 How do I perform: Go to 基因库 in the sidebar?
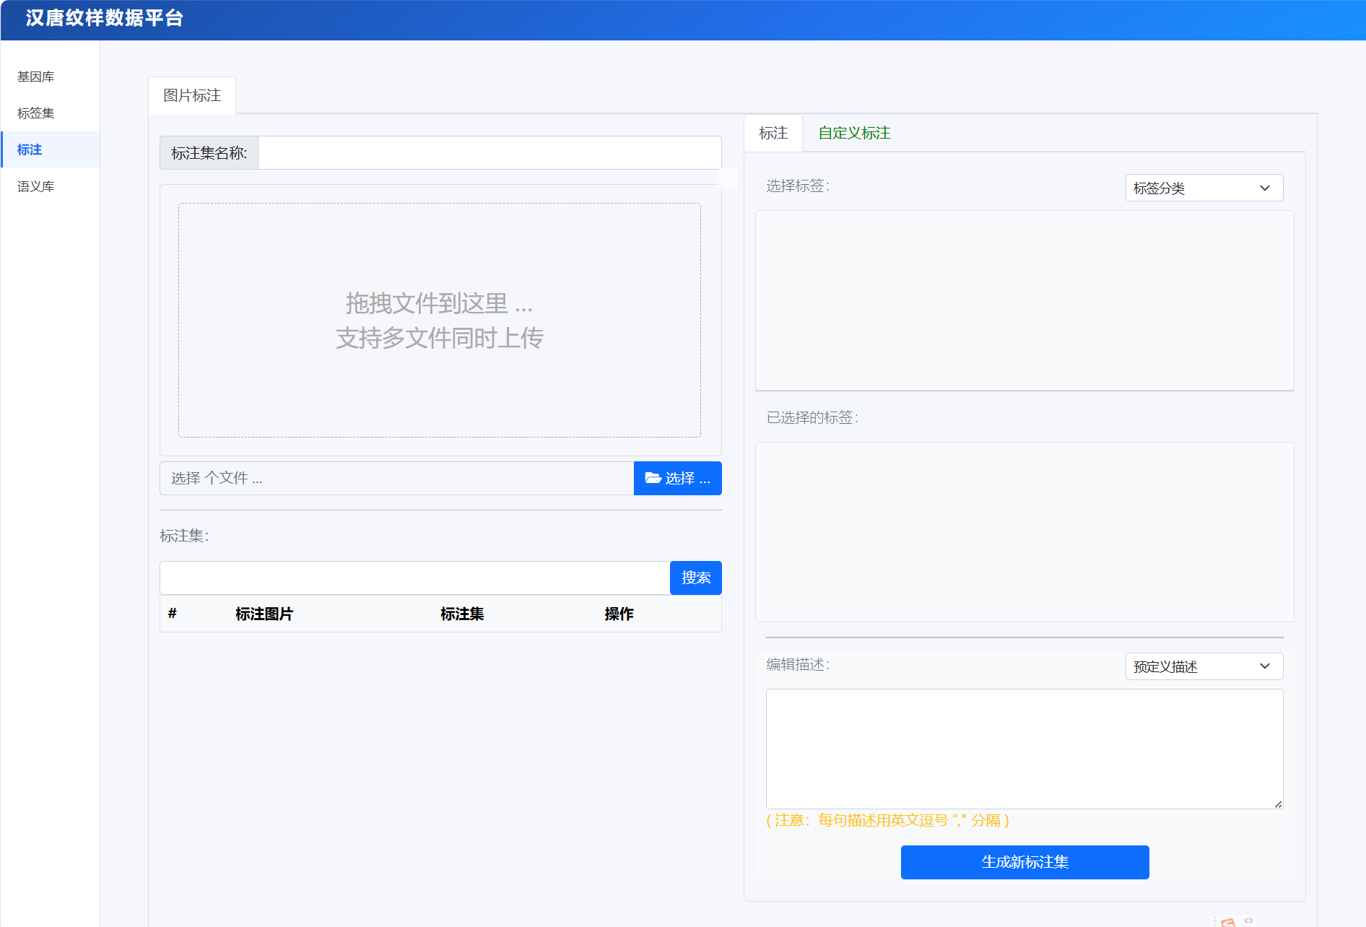coord(36,77)
